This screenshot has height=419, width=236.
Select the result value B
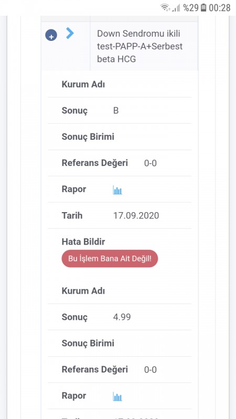coord(116,111)
